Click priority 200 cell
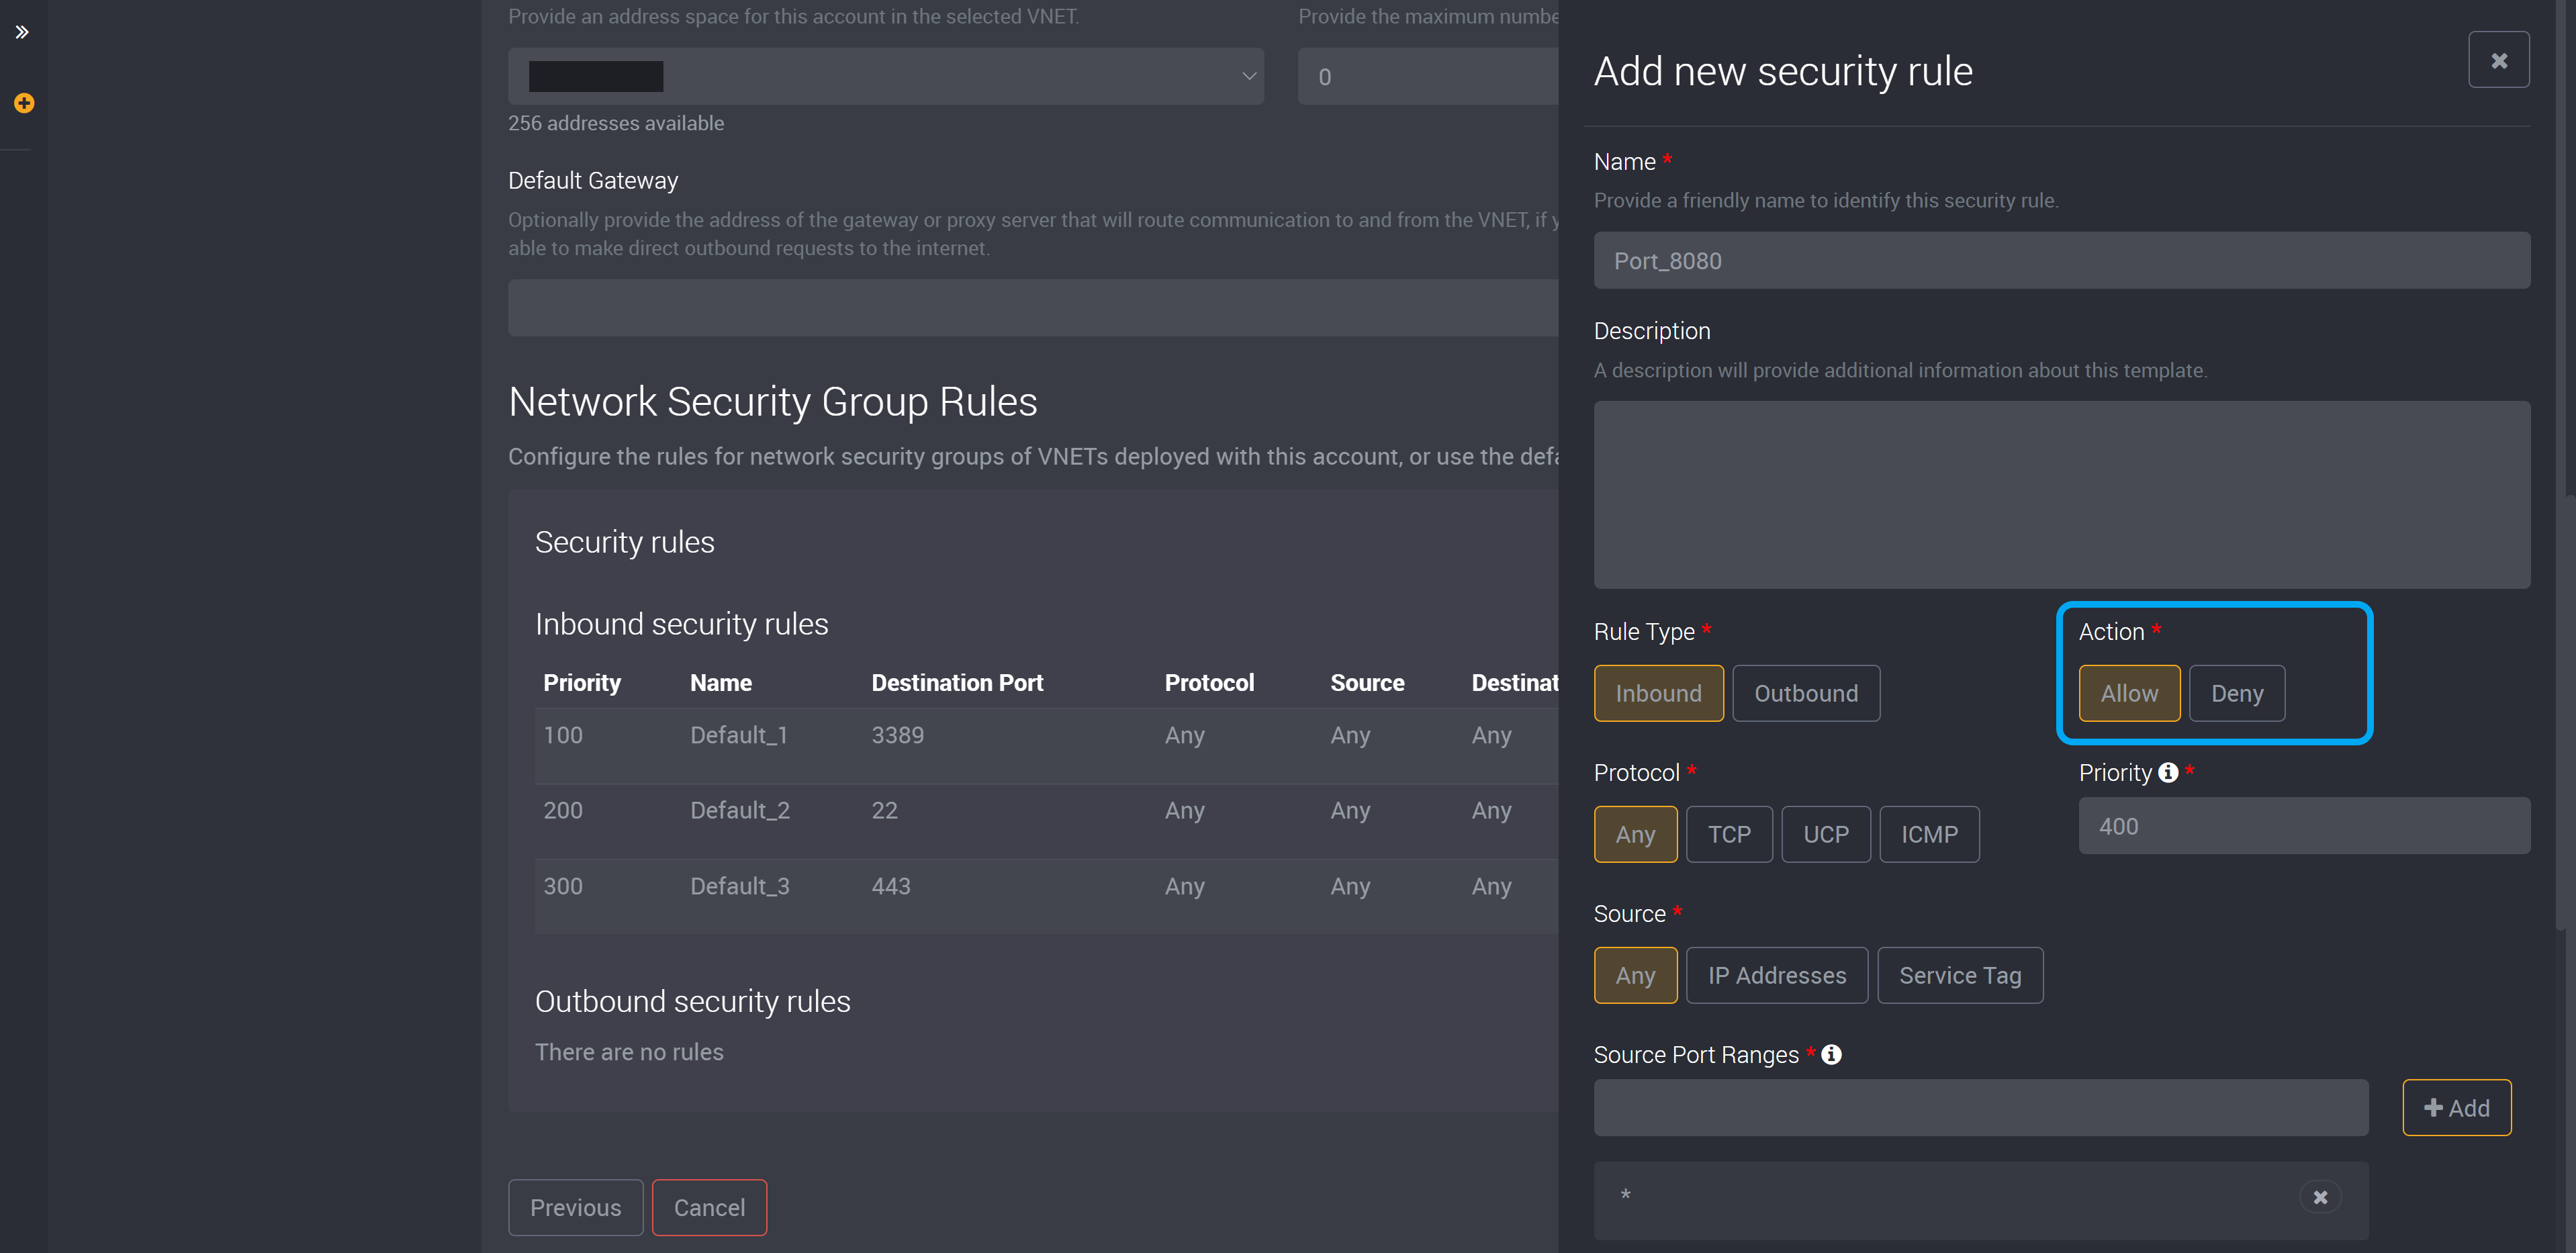Screen dimensions: 2576x1253 [563, 810]
